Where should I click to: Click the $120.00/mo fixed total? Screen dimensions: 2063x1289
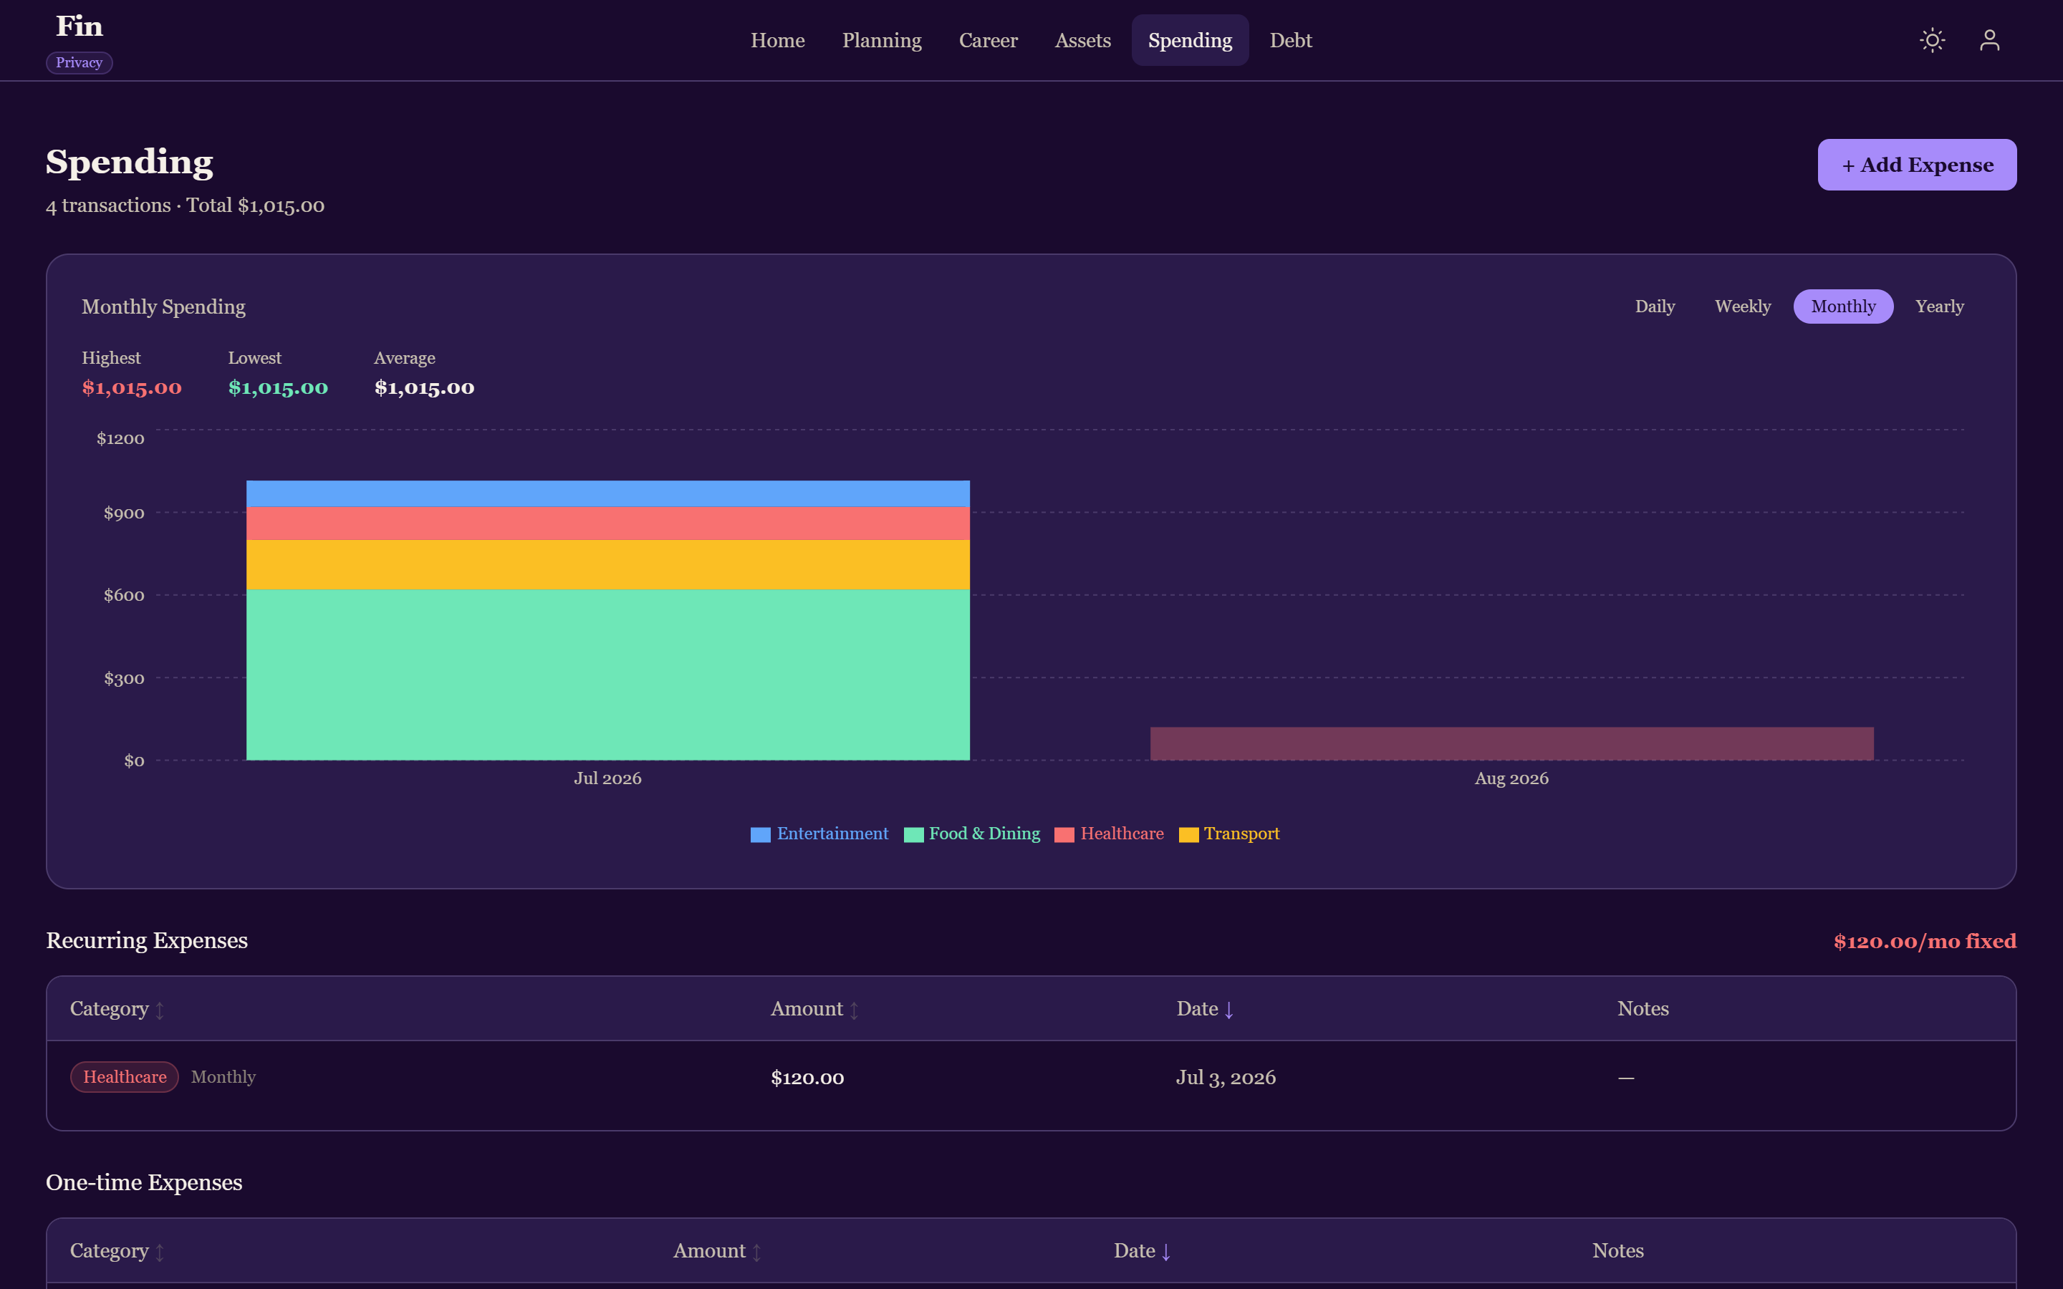click(x=1925, y=941)
